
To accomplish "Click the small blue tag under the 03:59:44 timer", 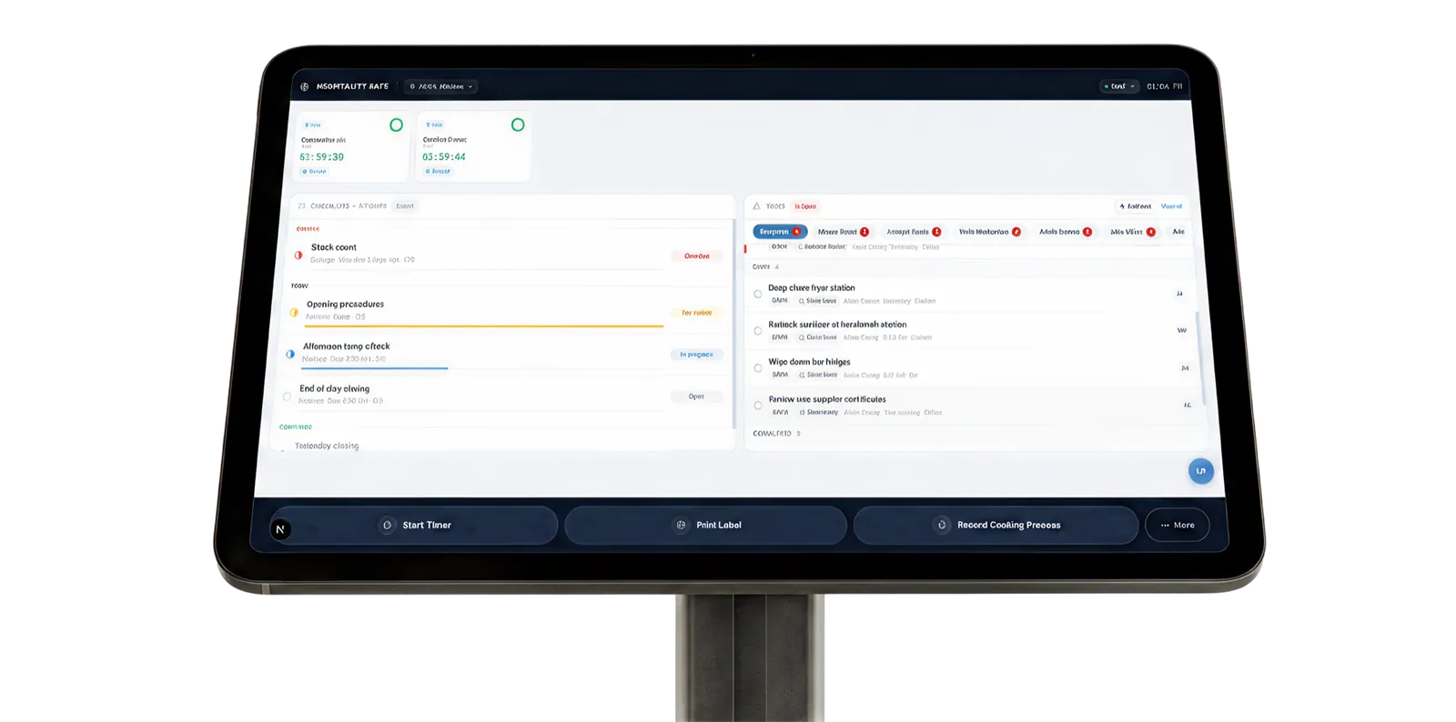I will (x=438, y=171).
